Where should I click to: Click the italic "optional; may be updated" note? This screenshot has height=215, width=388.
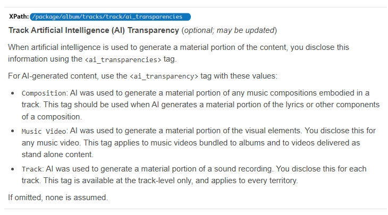(x=229, y=30)
